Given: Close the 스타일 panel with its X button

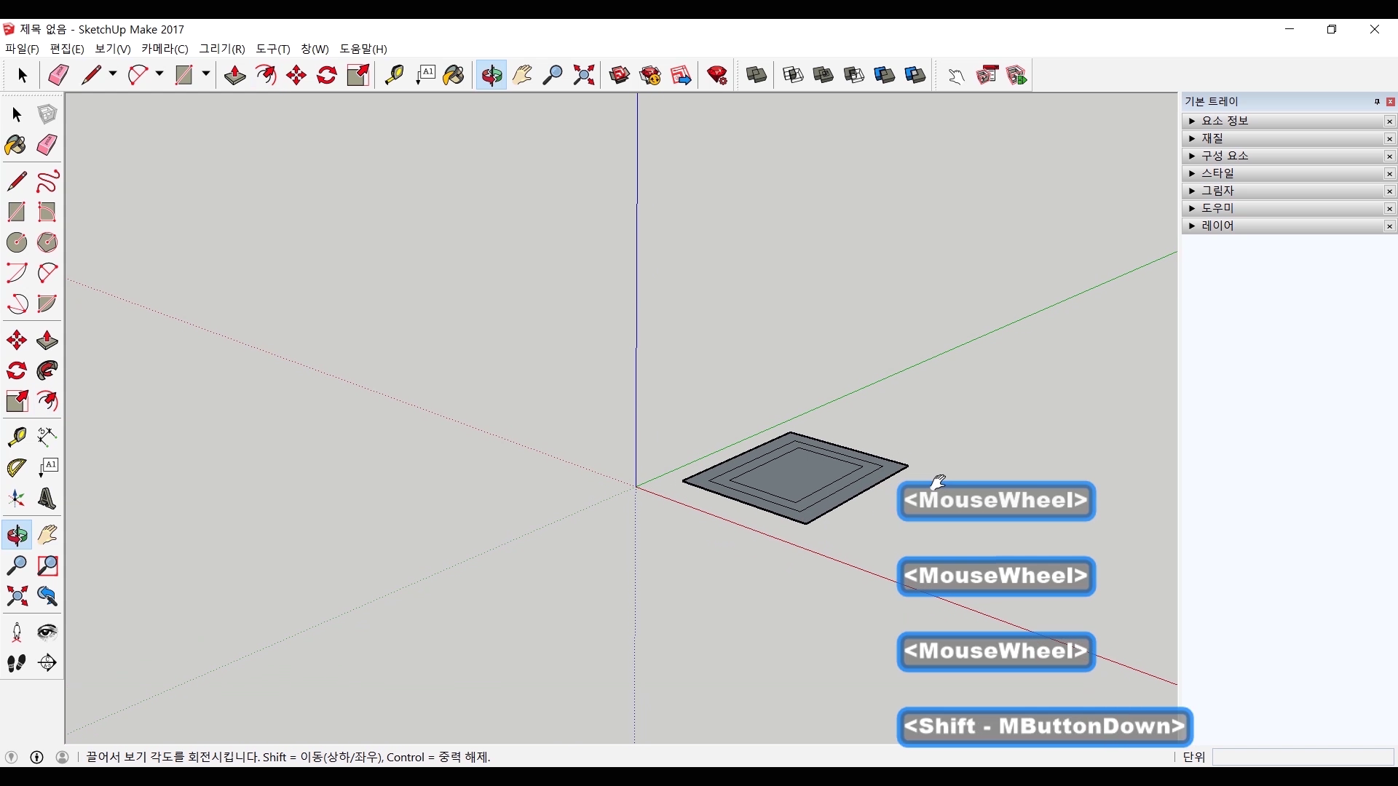Looking at the screenshot, I should (1389, 173).
